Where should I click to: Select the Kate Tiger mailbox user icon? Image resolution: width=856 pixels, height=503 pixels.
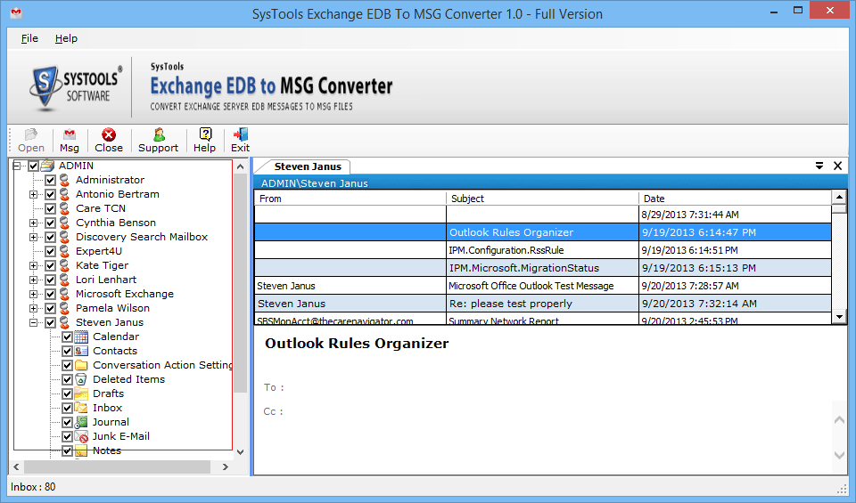65,264
